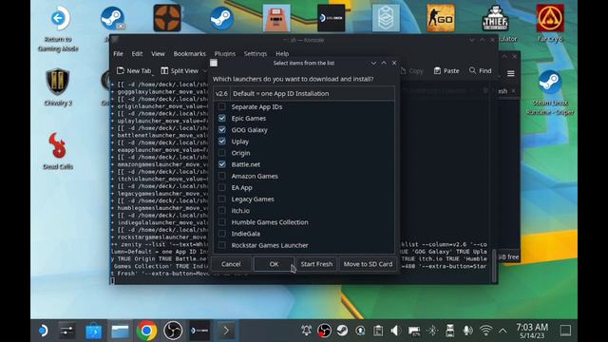608x342 pixels.
Task: Open Google Chrome from the taskbar
Action: 146,331
